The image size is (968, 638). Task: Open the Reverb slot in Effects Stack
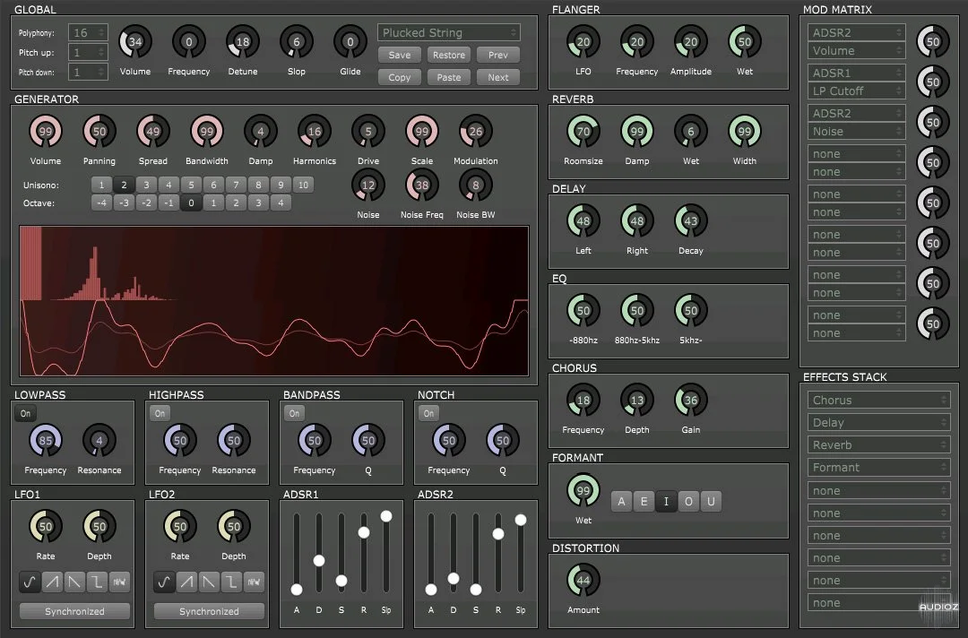(879, 444)
